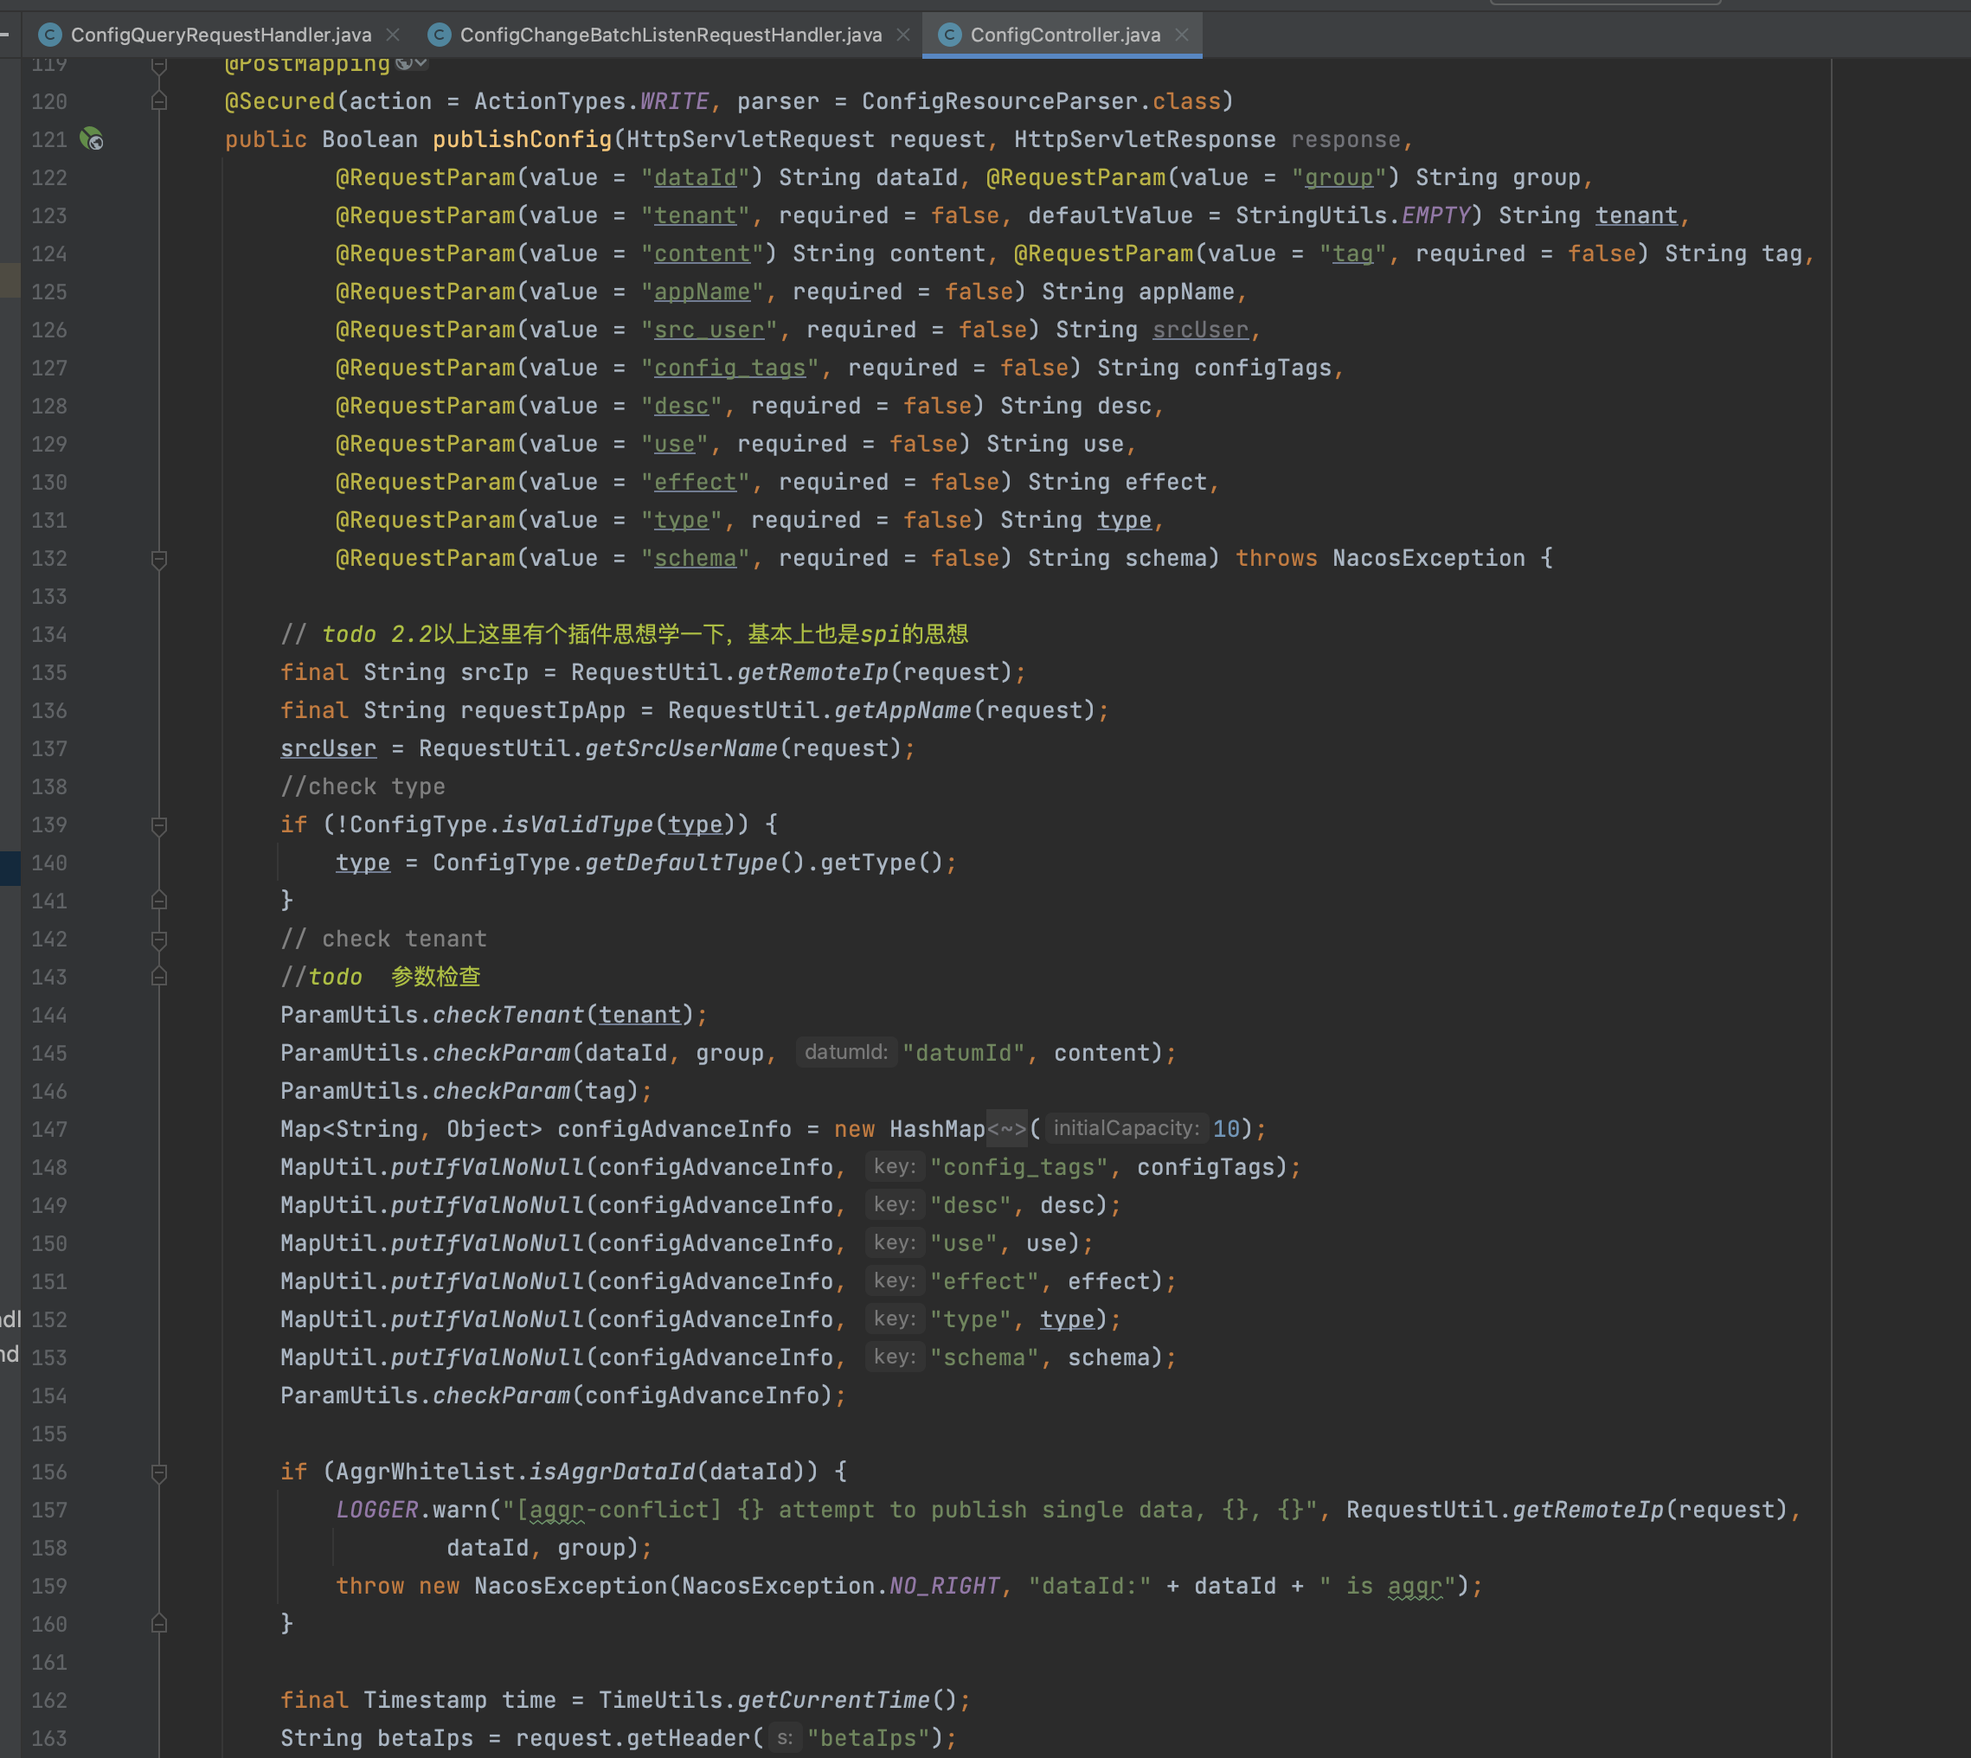Click line number 121 in the gutter
This screenshot has height=1758, width=1971.
tap(49, 139)
